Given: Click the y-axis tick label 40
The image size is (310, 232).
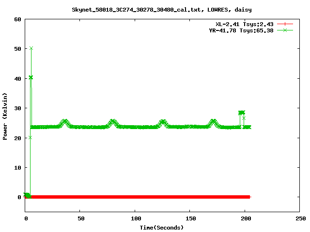Looking at the screenshot, I should pos(17,79).
